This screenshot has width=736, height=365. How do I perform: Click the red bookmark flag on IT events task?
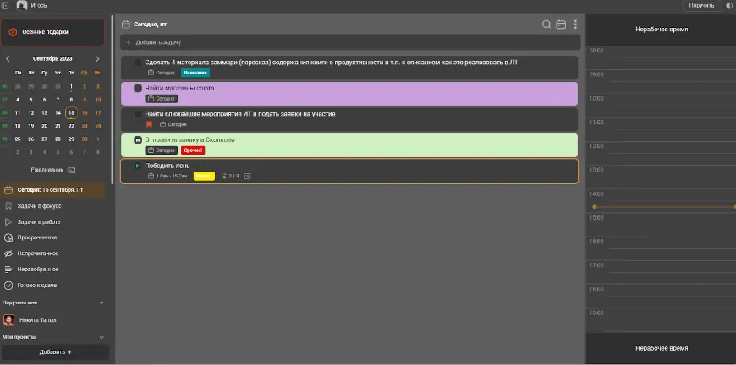[150, 124]
